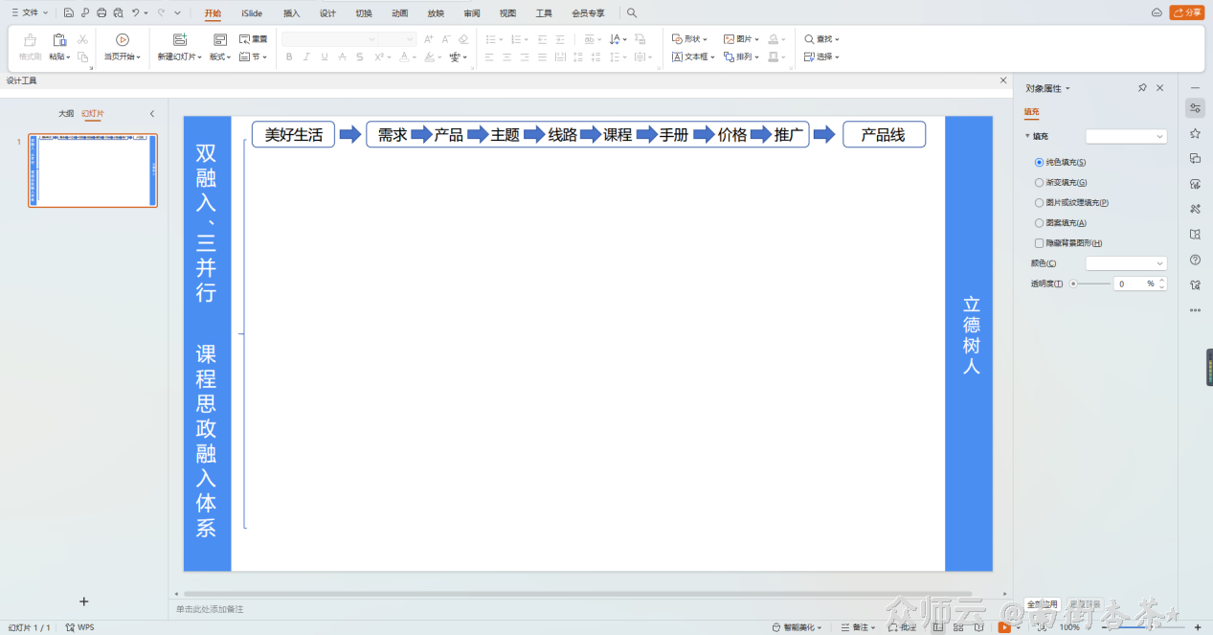1213x635 pixels.
Task: Click the print icon in quick access bar
Action: (101, 13)
